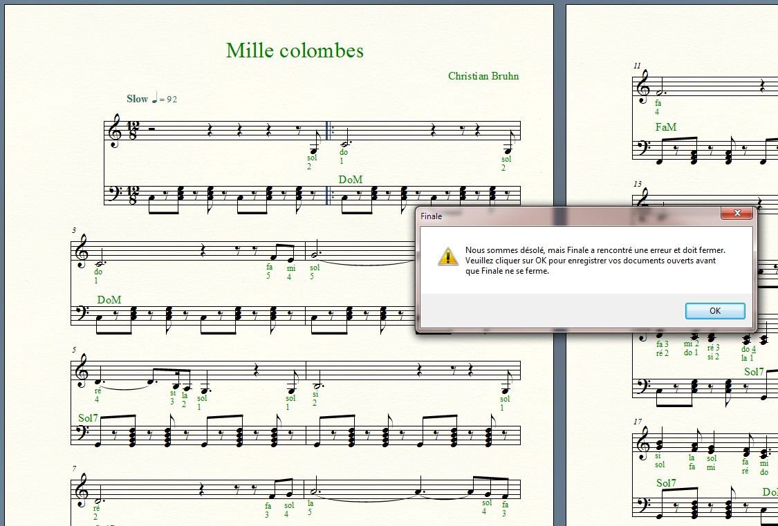Click measure number 13 on the right page
Viewport: 778px width, 526px height.
tap(637, 184)
